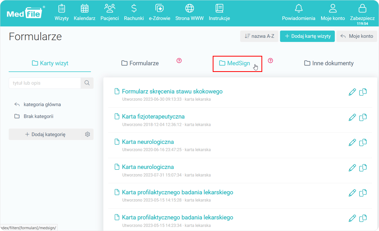Click the gray Moje konto back button
379x231 pixels.
[x=357, y=36]
